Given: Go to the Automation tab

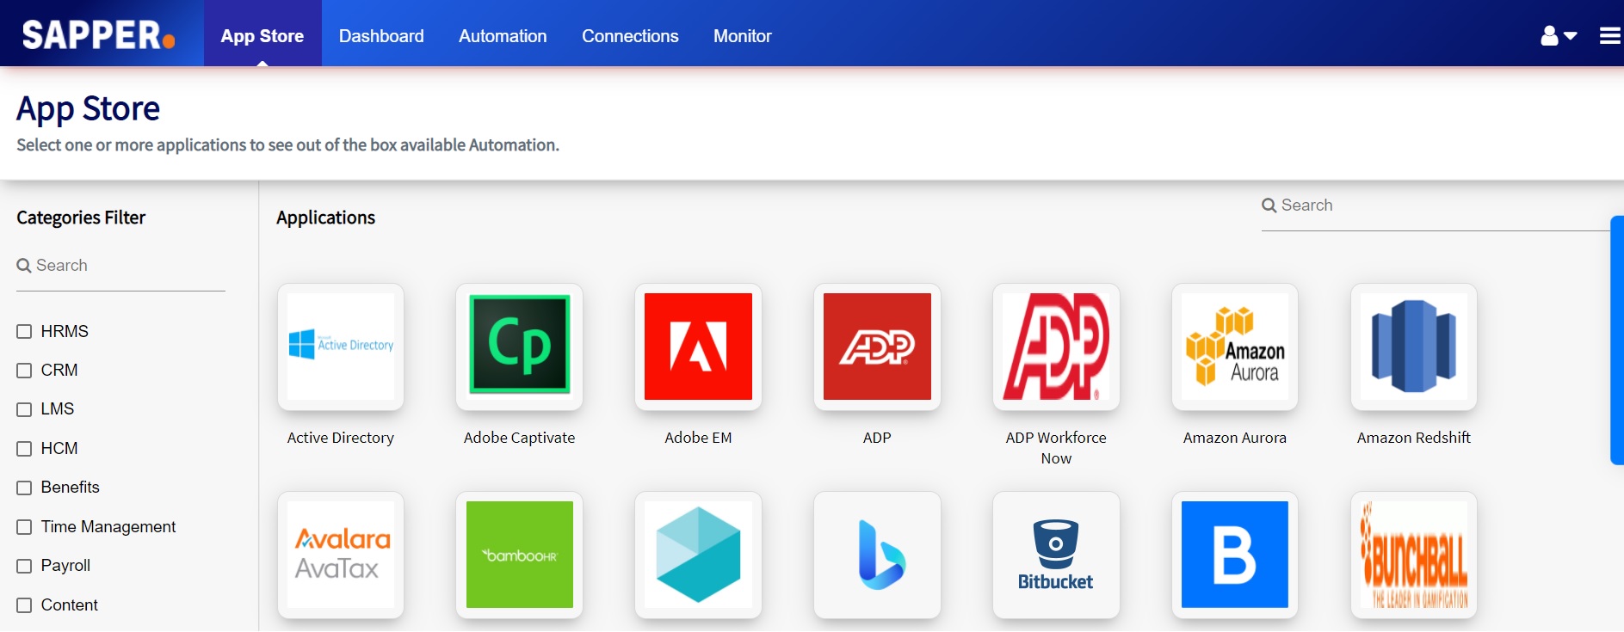Looking at the screenshot, I should tap(503, 36).
